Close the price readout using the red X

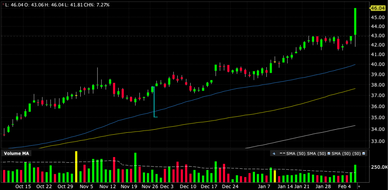point(3,5)
